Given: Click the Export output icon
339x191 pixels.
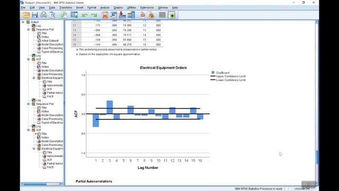Looking at the screenshot, I should (x=64, y=15).
